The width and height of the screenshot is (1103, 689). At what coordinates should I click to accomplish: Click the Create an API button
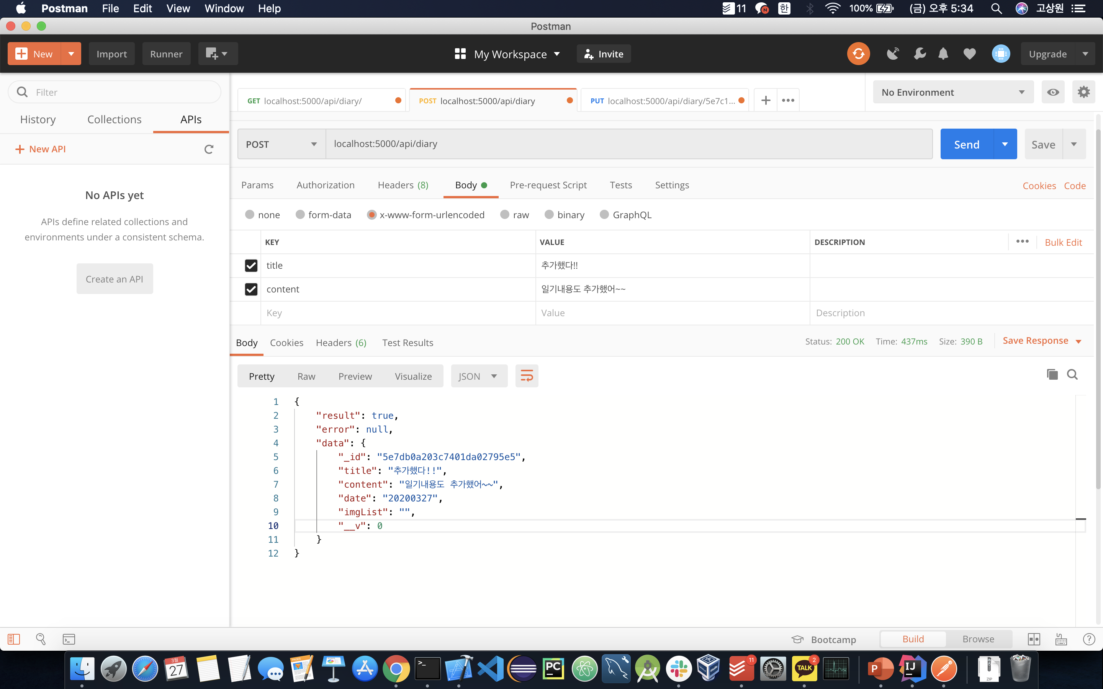115,279
